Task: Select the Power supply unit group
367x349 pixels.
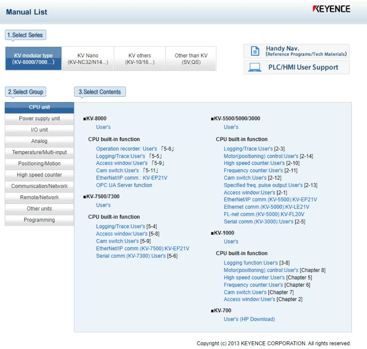Action: pos(39,119)
